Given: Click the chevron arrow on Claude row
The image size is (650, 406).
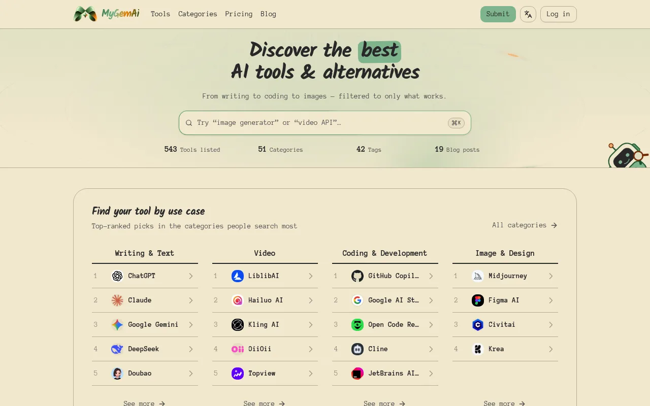Looking at the screenshot, I should tap(191, 300).
